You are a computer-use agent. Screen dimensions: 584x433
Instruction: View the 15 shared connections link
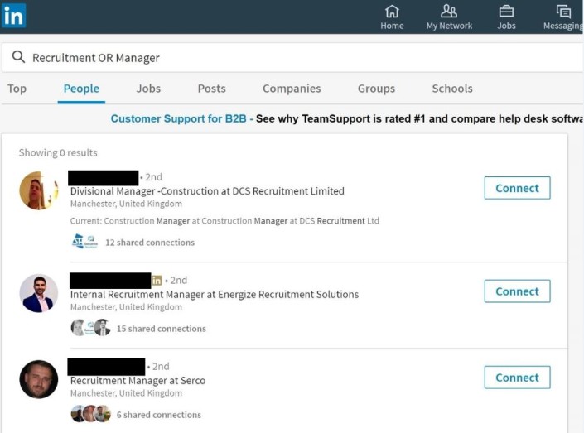tap(161, 329)
